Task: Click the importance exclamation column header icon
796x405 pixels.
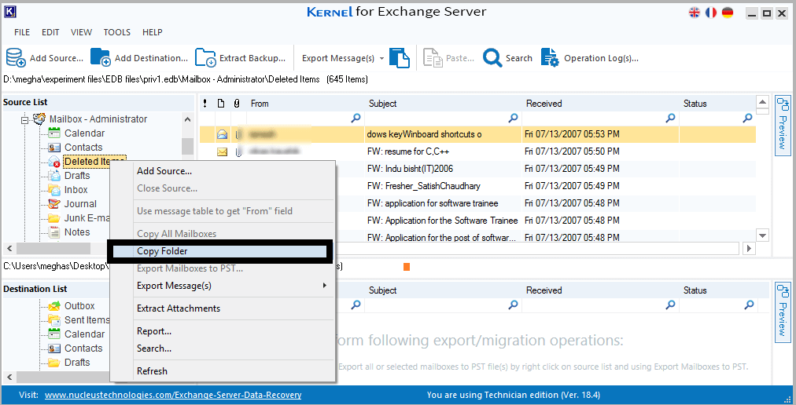Action: click(x=205, y=104)
